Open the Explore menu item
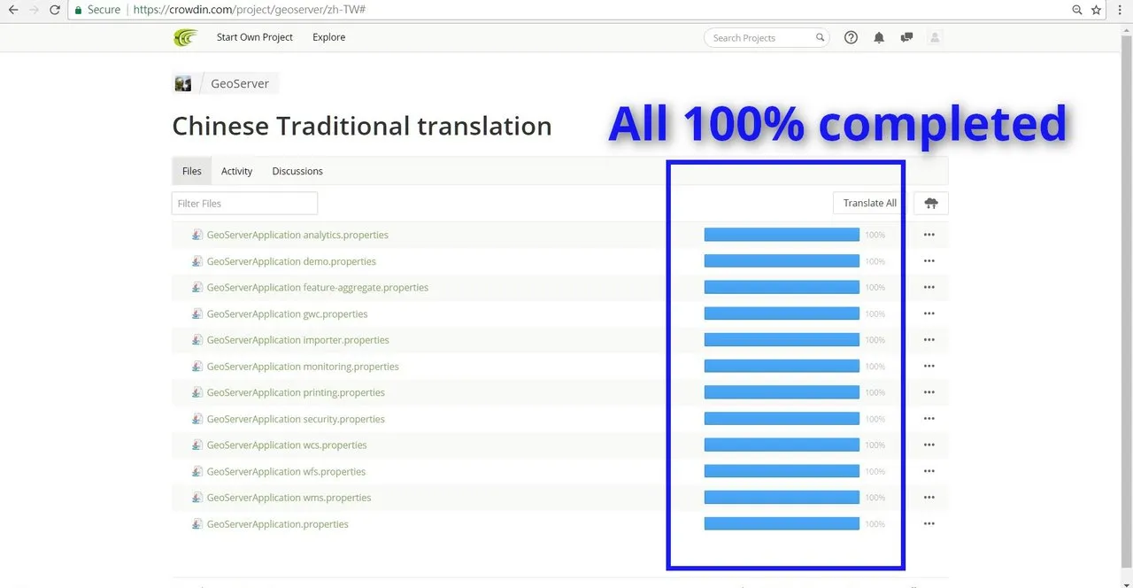This screenshot has width=1133, height=588. (329, 37)
